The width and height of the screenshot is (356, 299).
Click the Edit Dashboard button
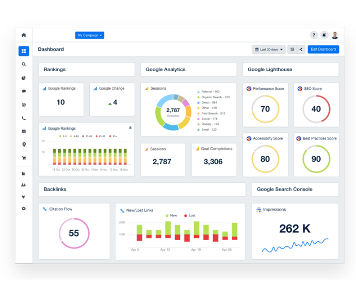323,50
